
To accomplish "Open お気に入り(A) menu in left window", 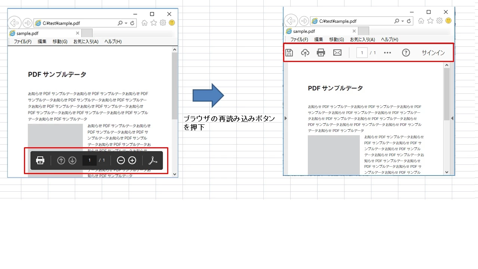I will [x=86, y=41].
